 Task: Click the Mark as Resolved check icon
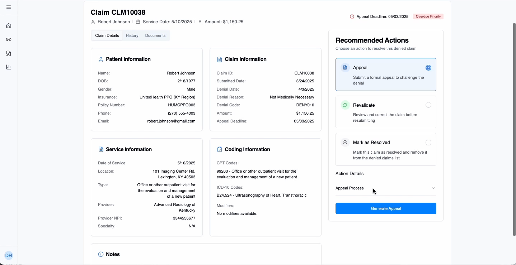click(345, 142)
